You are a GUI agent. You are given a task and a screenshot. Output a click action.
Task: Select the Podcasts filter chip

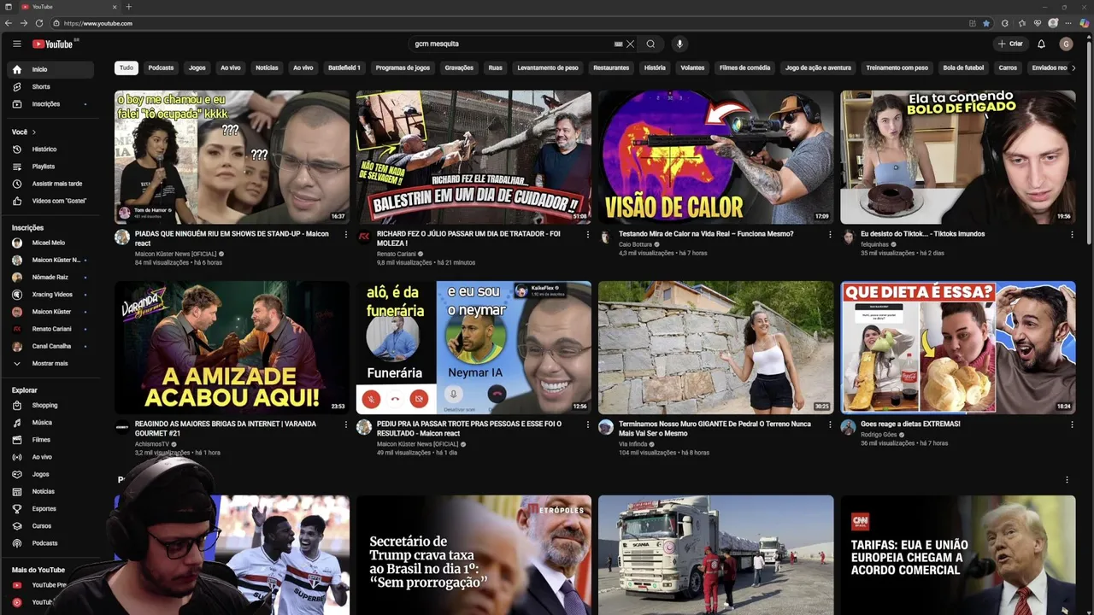tap(161, 67)
